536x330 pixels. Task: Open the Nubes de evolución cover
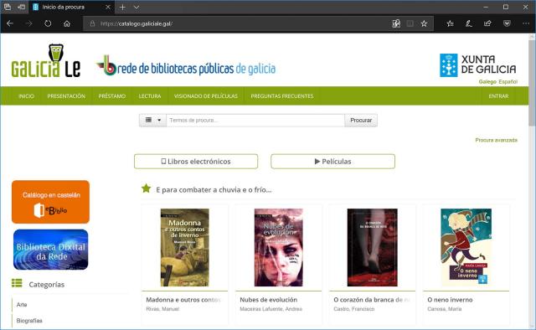[x=279, y=247]
